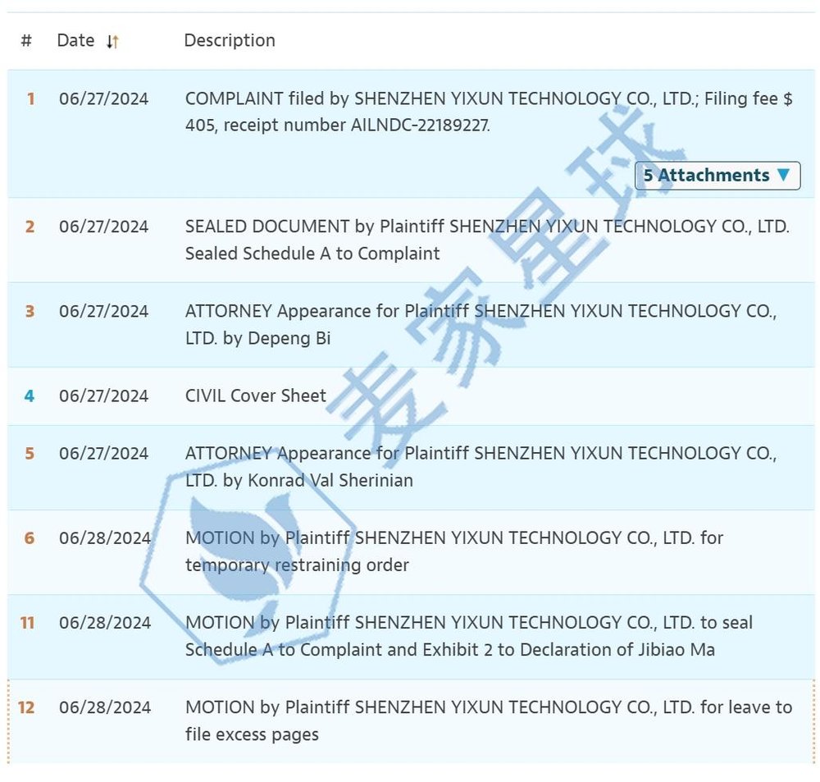Screen dimensions: 820x782
Task: Expand the 5 Attachments dropdown
Action: pos(717,176)
